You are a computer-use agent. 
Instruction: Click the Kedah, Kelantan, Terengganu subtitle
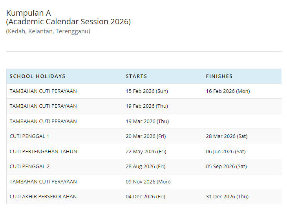pyautogui.click(x=48, y=31)
